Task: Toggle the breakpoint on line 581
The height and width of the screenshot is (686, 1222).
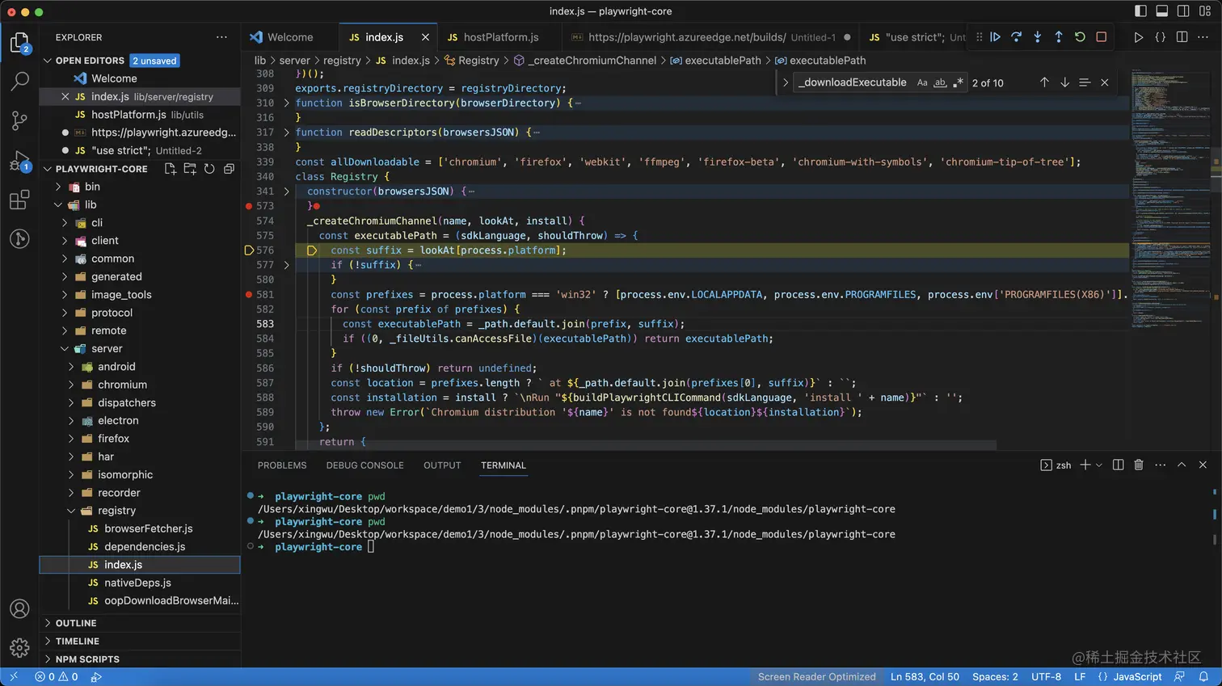Action: coord(249,295)
